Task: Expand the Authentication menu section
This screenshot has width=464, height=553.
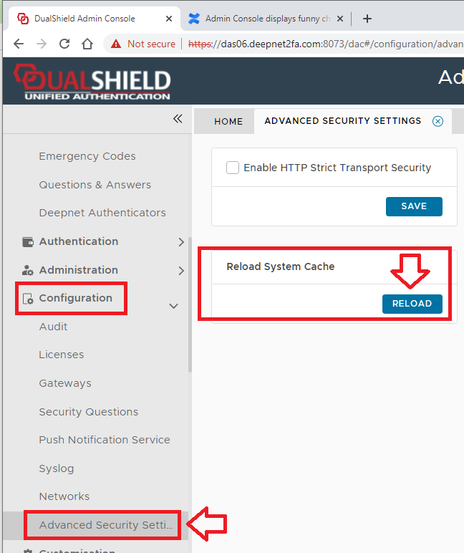Action: coord(180,242)
